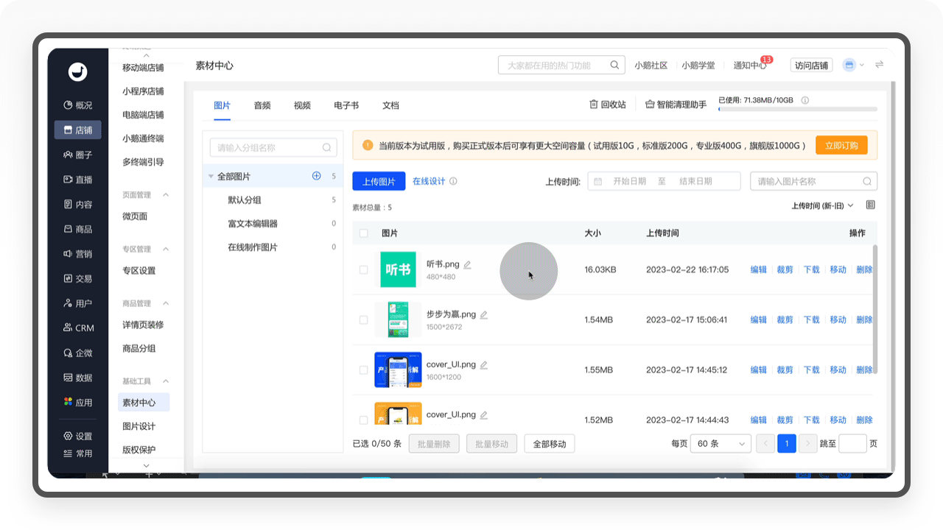Open 常用 in the sidebar
This screenshot has height=530, width=943.
pyautogui.click(x=77, y=453)
